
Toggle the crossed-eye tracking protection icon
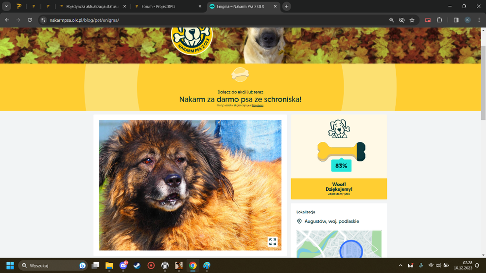[402, 20]
